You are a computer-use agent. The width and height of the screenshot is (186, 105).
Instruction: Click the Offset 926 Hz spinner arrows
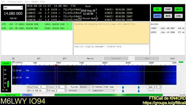[x=47, y=91]
